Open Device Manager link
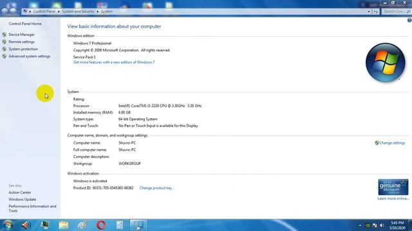This screenshot has height=231, width=412. tap(21, 35)
